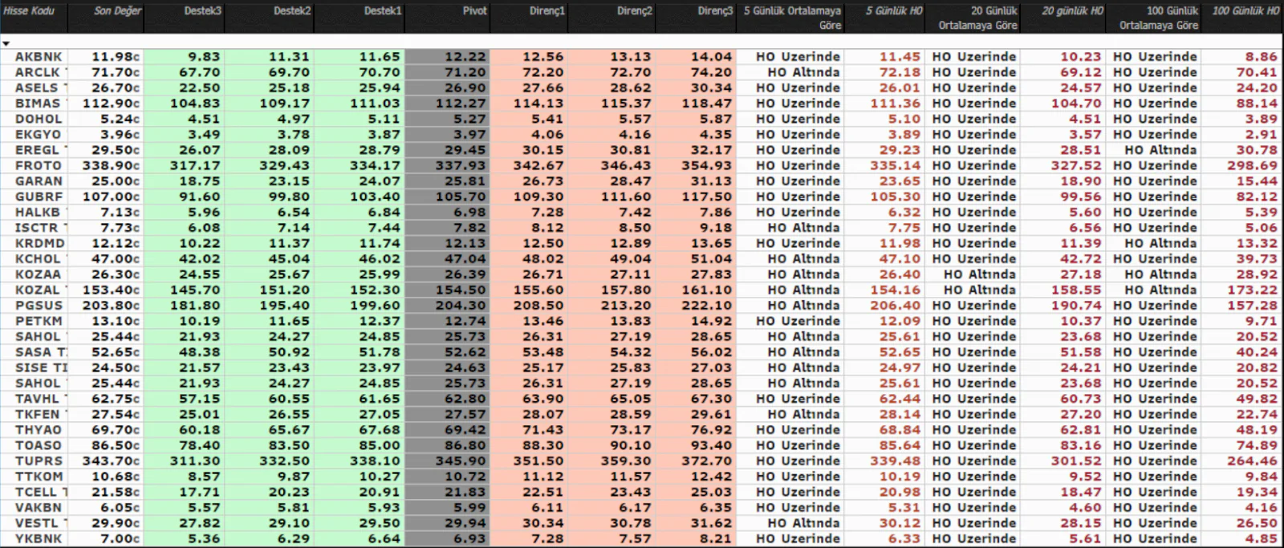Sort by the Hisse Kodu column header
The height and width of the screenshot is (548, 1284).
coord(29,11)
